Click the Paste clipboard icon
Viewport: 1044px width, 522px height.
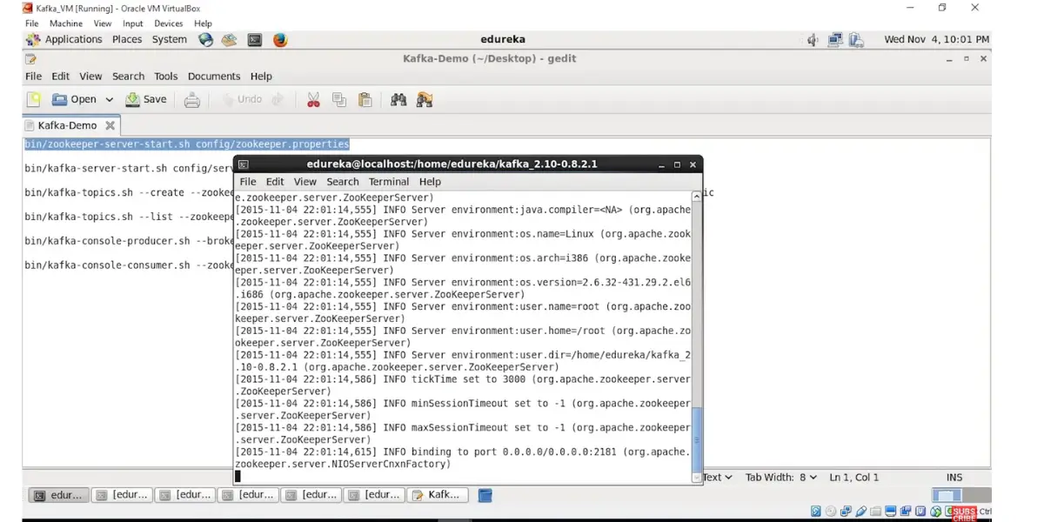tap(365, 100)
